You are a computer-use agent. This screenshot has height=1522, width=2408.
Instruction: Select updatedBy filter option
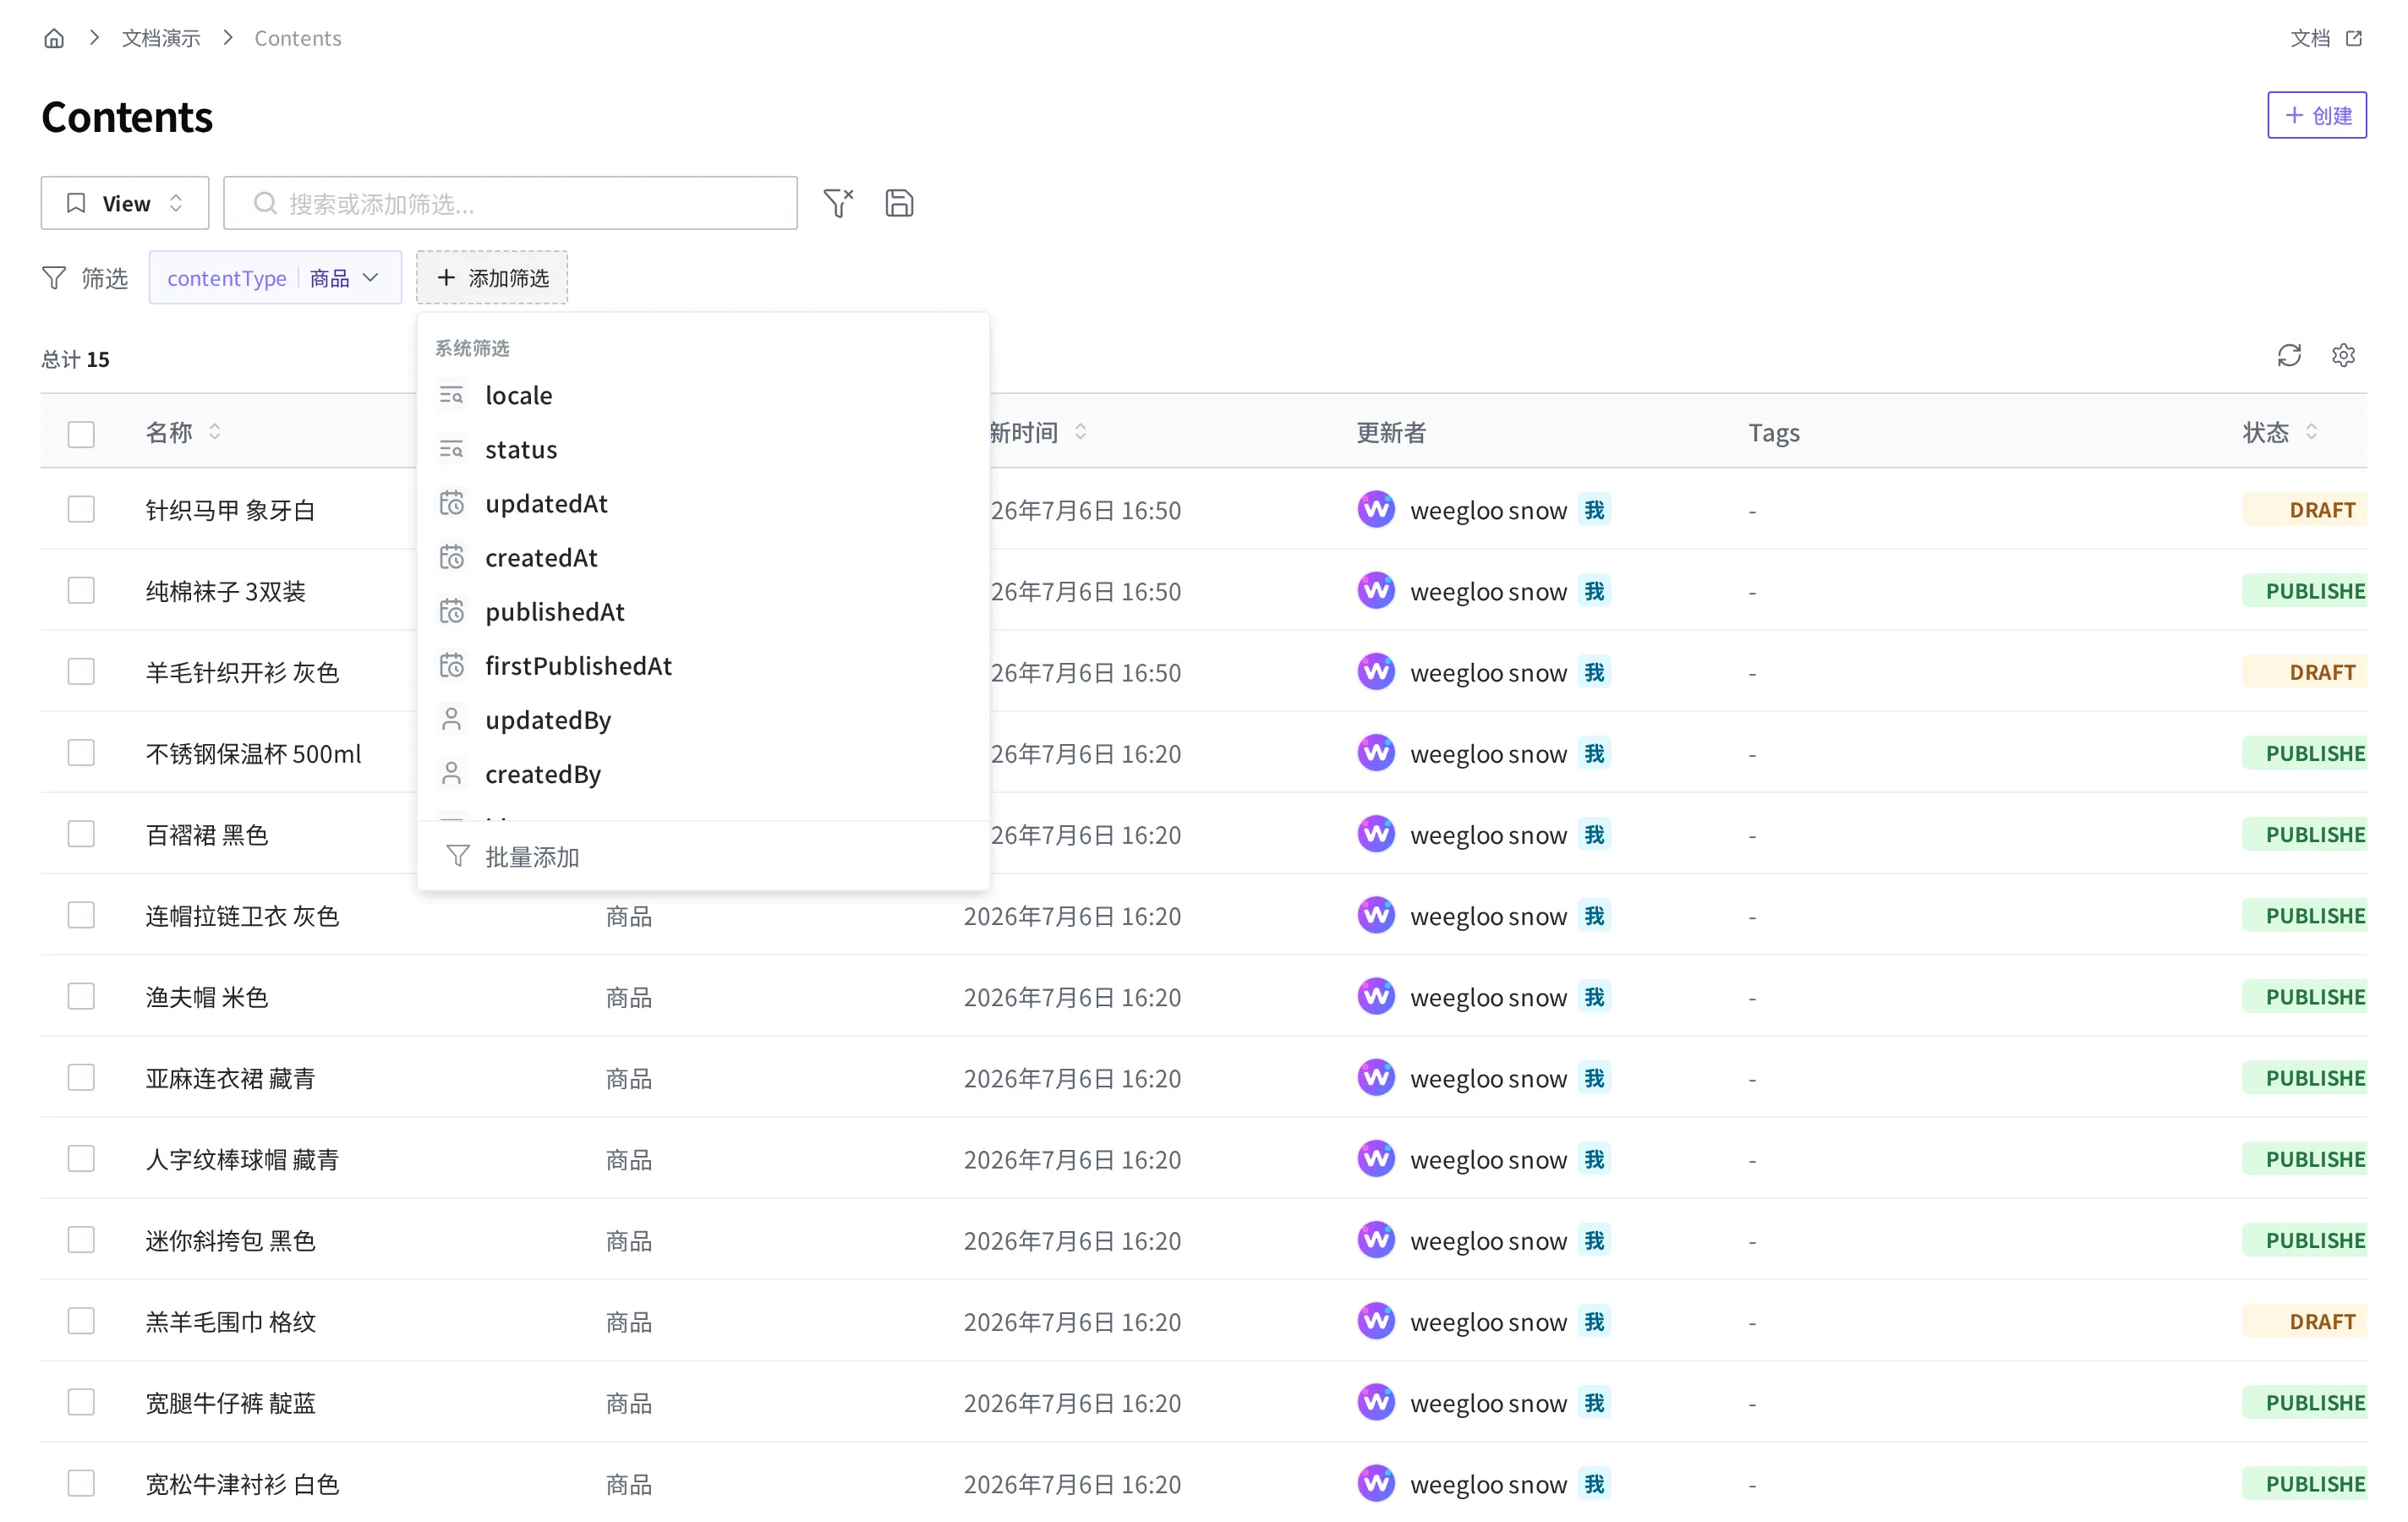703,719
